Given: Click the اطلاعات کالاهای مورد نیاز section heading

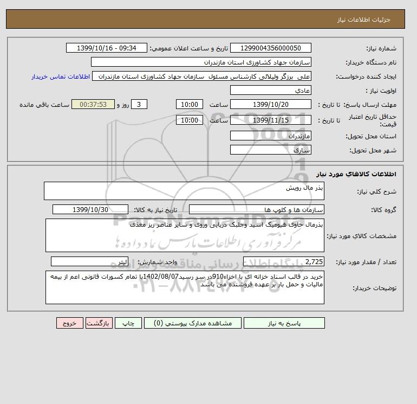Looking at the screenshot, I should 356,174.
